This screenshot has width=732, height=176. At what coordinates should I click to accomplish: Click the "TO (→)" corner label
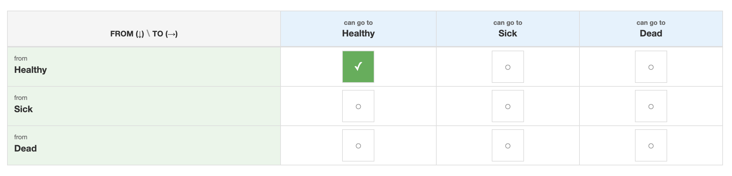[x=165, y=34]
